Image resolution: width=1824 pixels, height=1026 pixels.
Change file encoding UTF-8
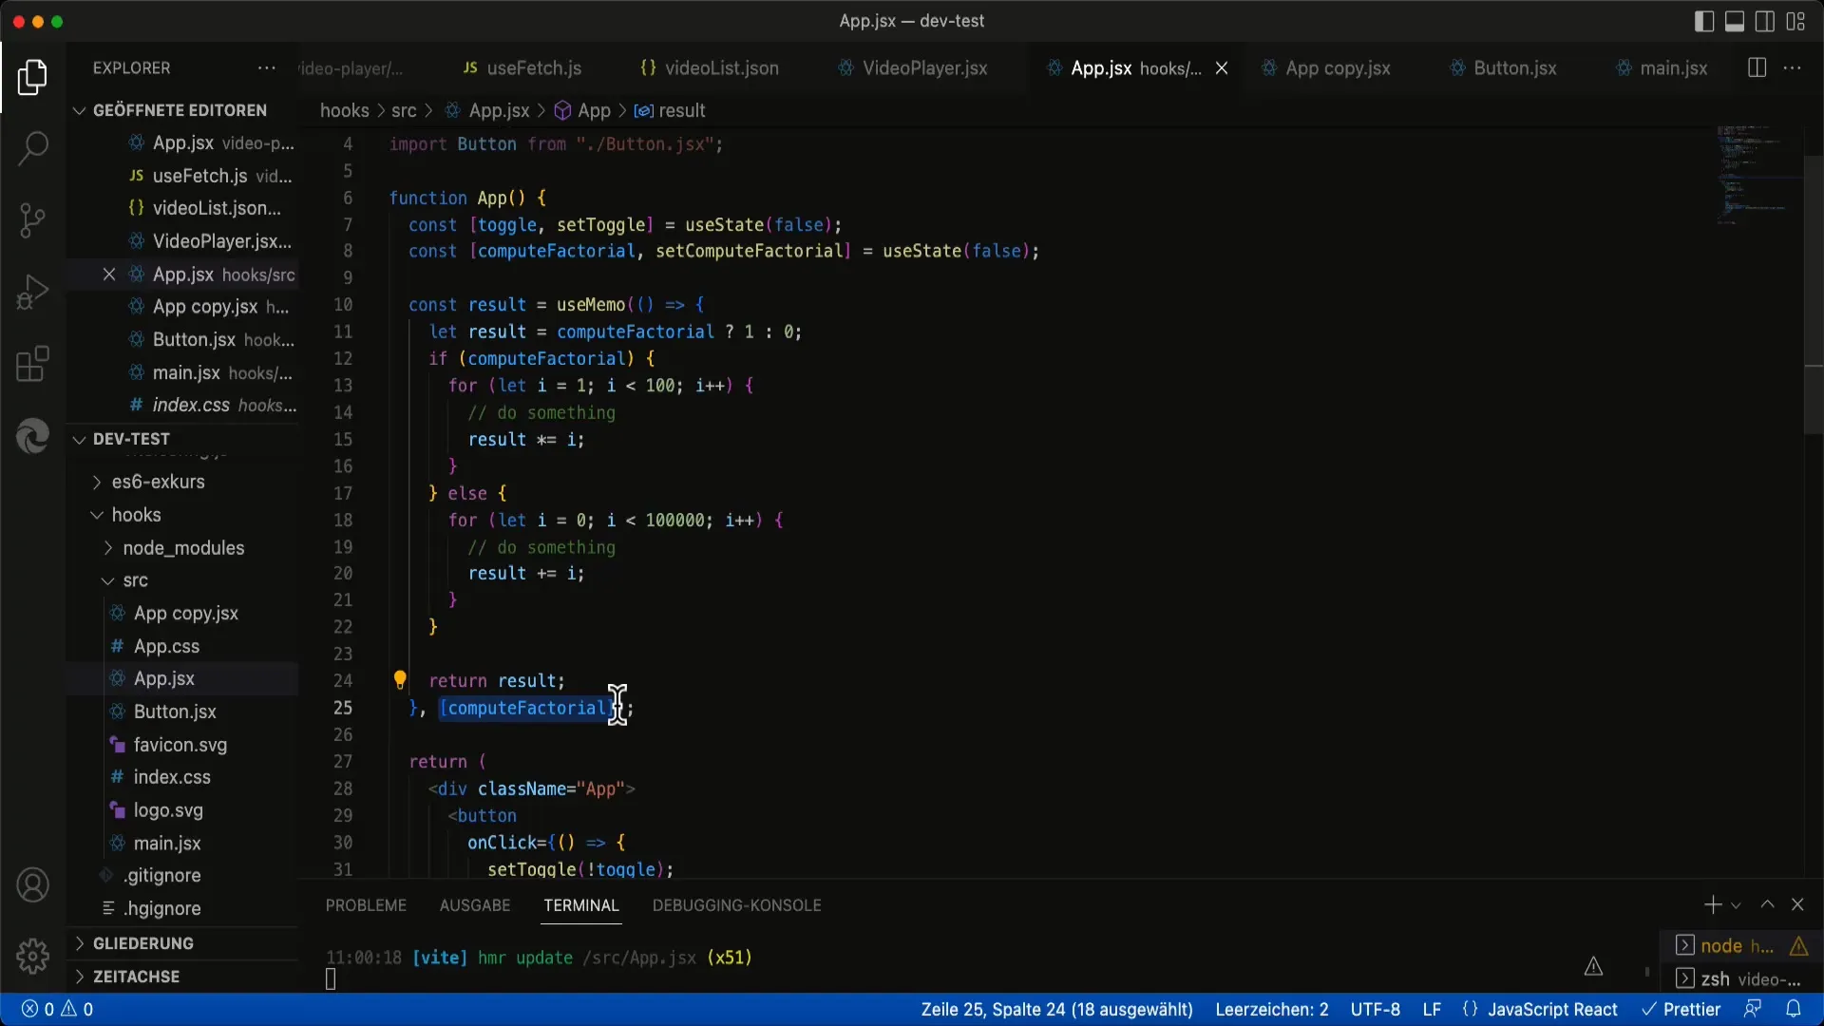pos(1376,1009)
